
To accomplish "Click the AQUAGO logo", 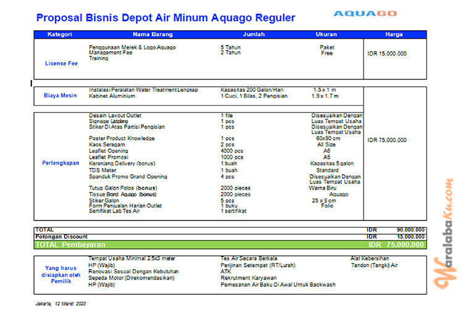I will (x=365, y=14).
